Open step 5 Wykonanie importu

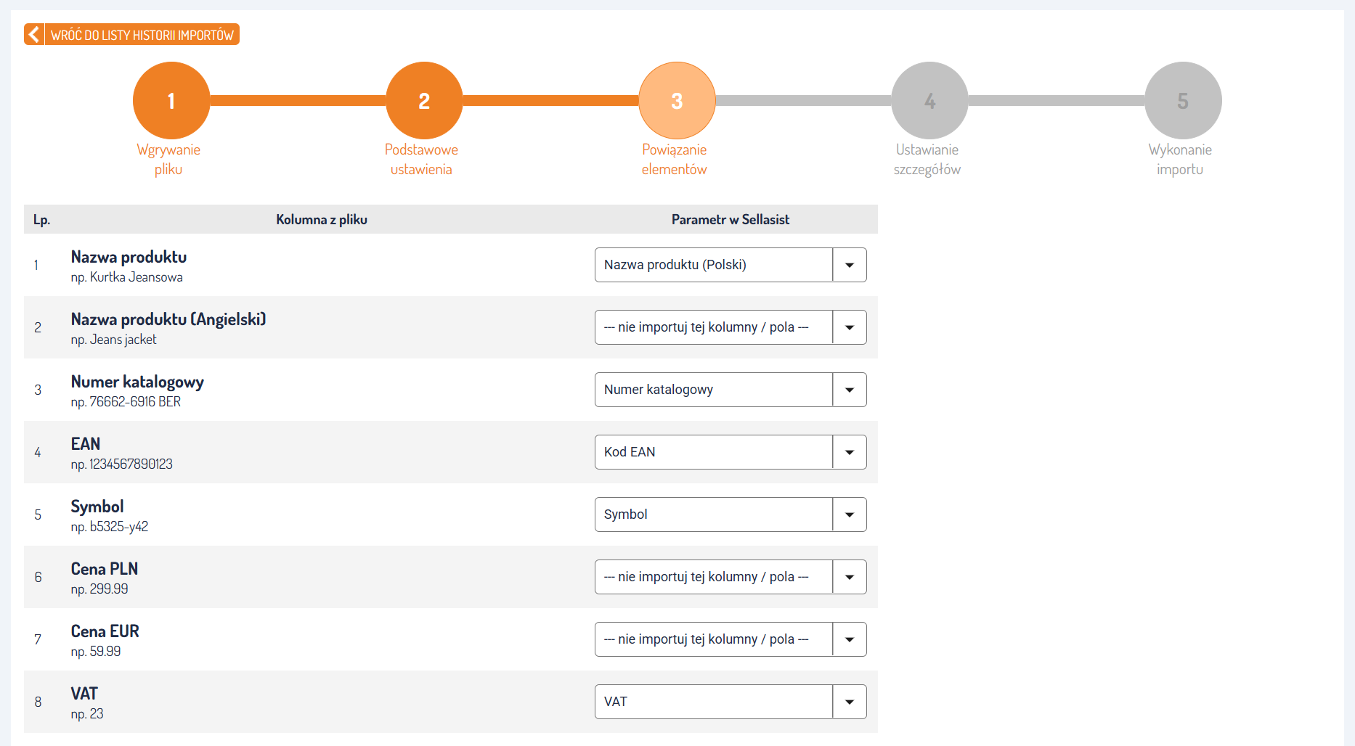[x=1183, y=101]
